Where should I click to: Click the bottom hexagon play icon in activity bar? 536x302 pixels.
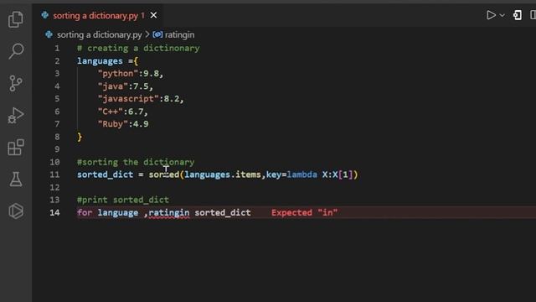click(x=16, y=211)
